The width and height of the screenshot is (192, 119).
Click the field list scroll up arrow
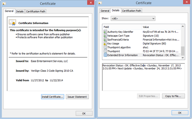183,26
